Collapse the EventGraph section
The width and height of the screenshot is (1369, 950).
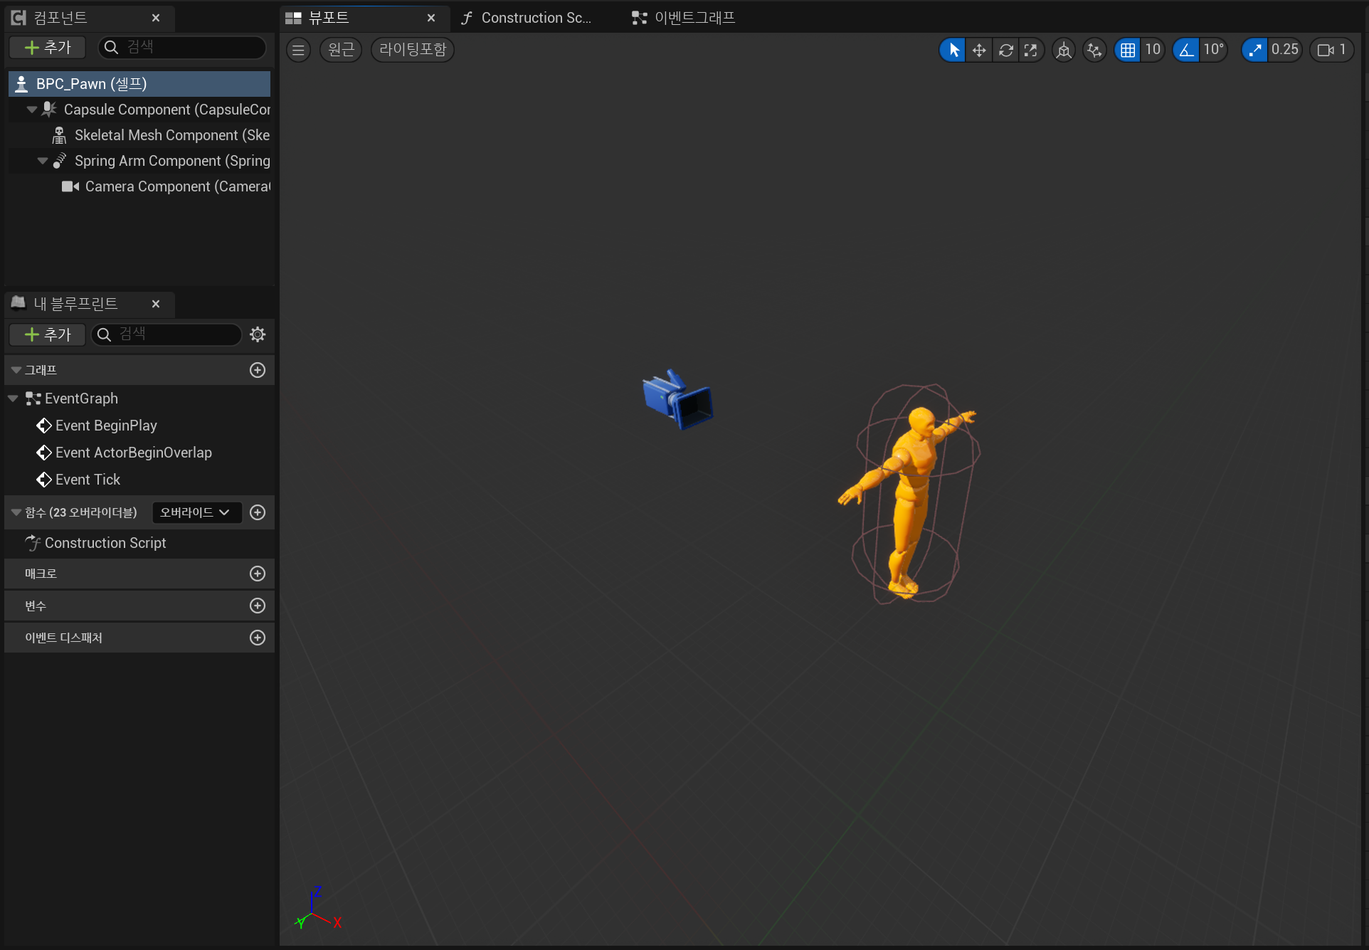(x=13, y=399)
